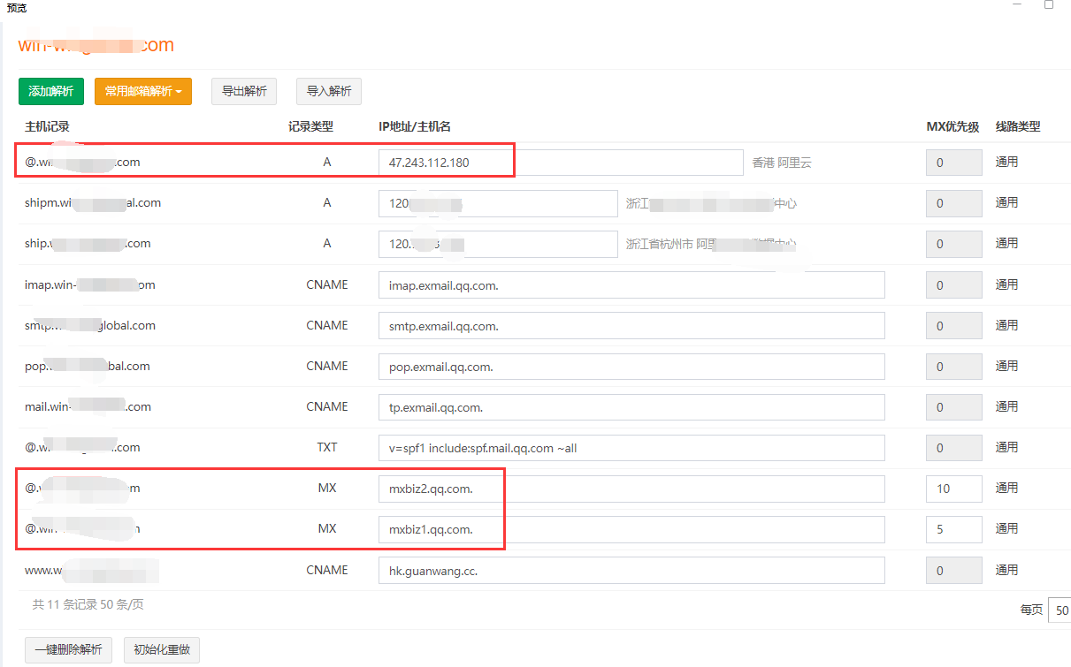Open the 常用邮箱解析 dropdown
This screenshot has height=667, width=1071.
pos(142,91)
